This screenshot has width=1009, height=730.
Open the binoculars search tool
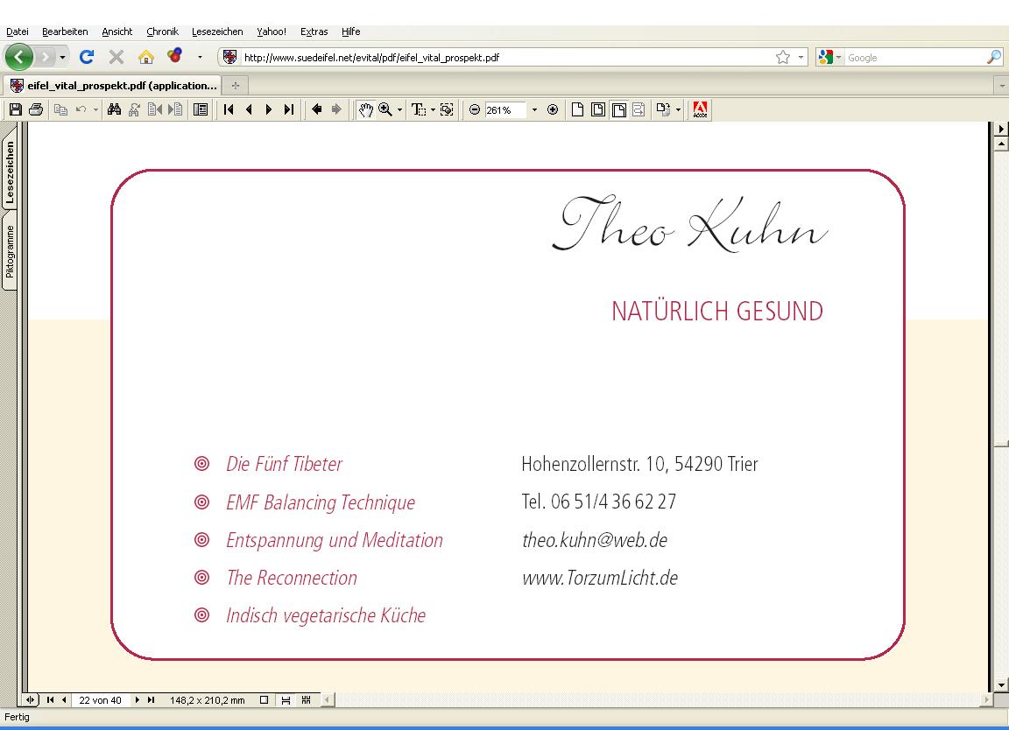(114, 109)
